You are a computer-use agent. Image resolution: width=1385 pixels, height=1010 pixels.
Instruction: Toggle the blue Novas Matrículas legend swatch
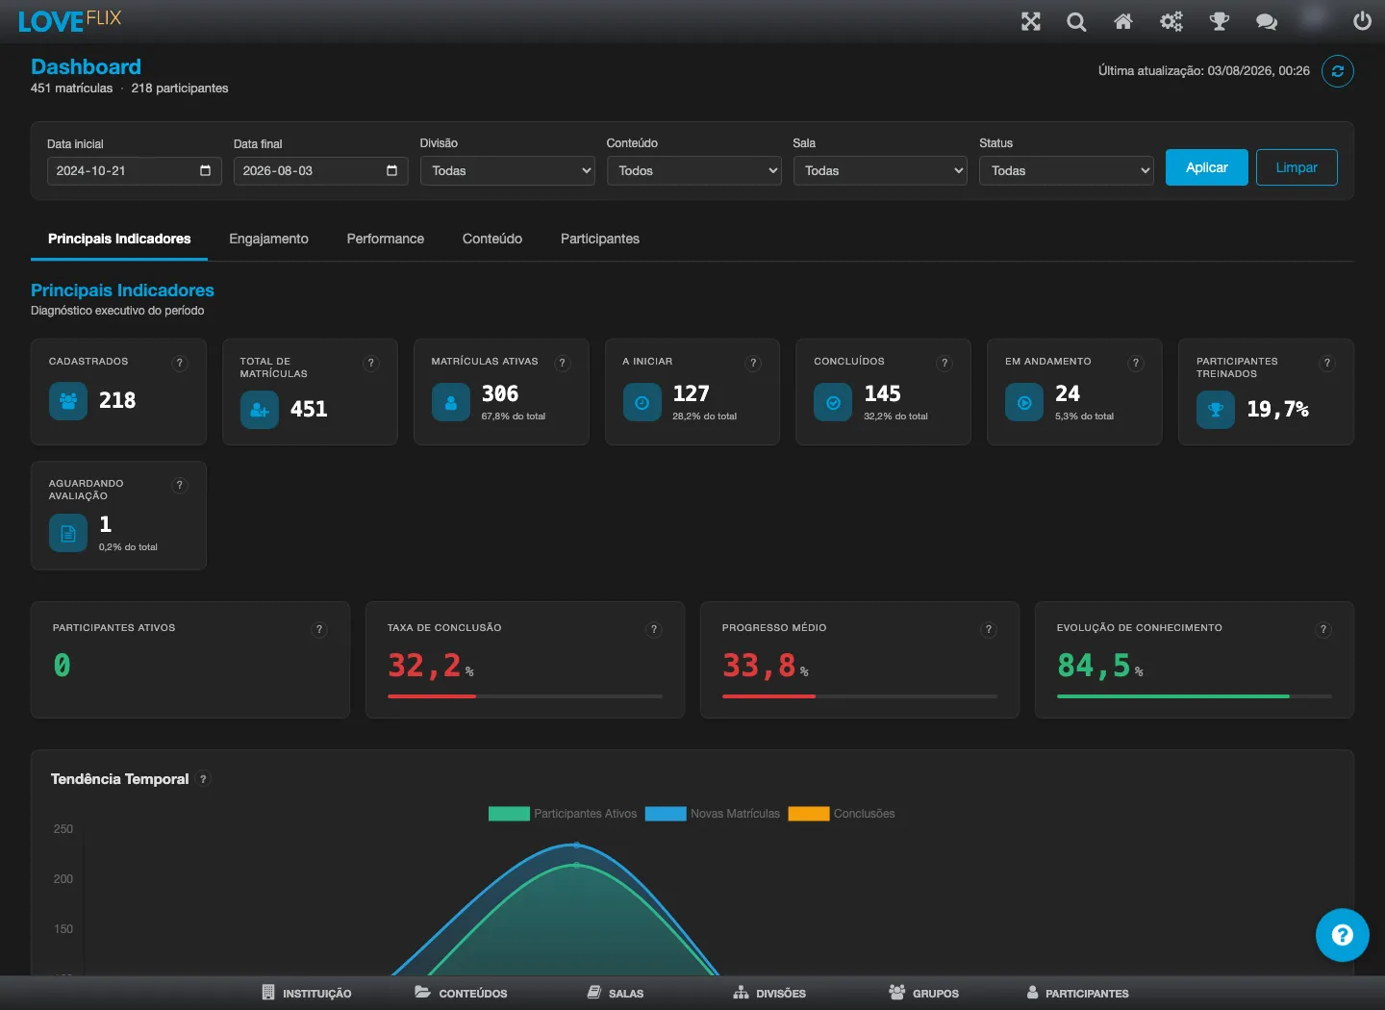click(x=666, y=814)
